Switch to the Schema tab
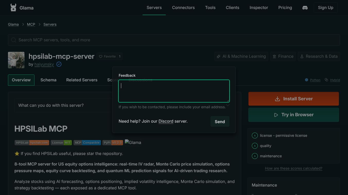 pos(48,80)
